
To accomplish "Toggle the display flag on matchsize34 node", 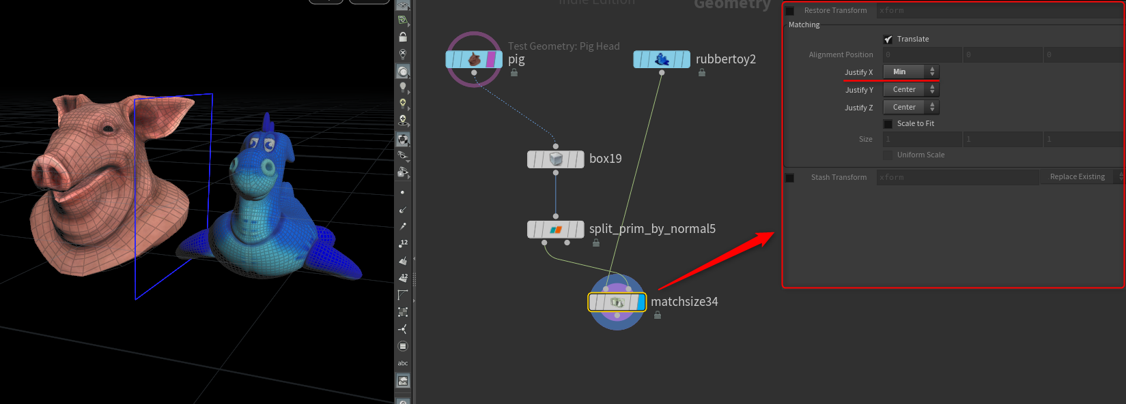I will pos(641,302).
